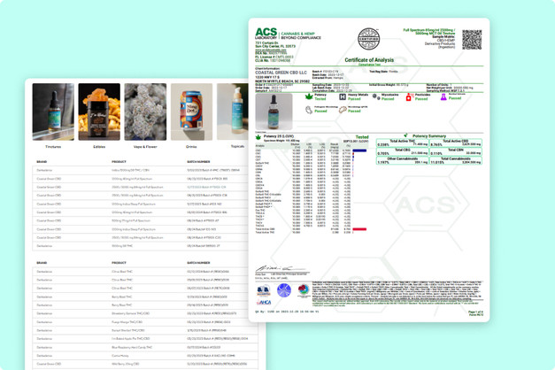
Task: Select the Drinks category can image
Action: tap(191, 112)
